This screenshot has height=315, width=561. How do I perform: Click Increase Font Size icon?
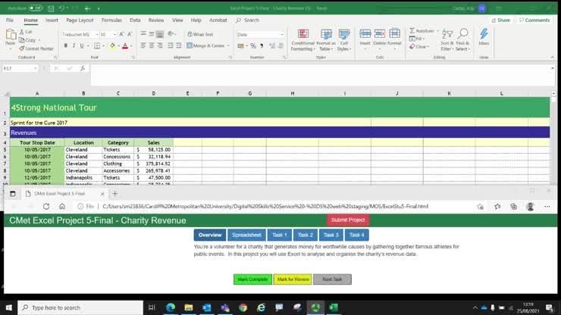click(x=121, y=34)
